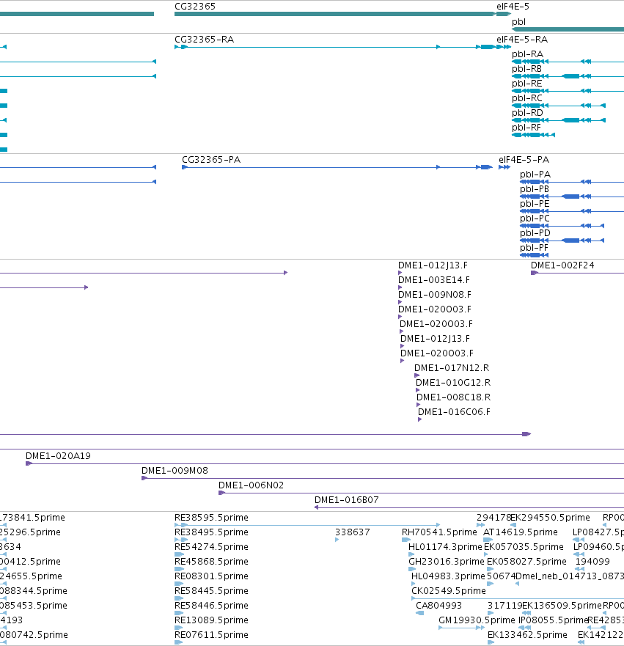Screen dimensions: 624x646
Task: Click the DME1-020A19 clone label
Action: pyautogui.click(x=58, y=456)
